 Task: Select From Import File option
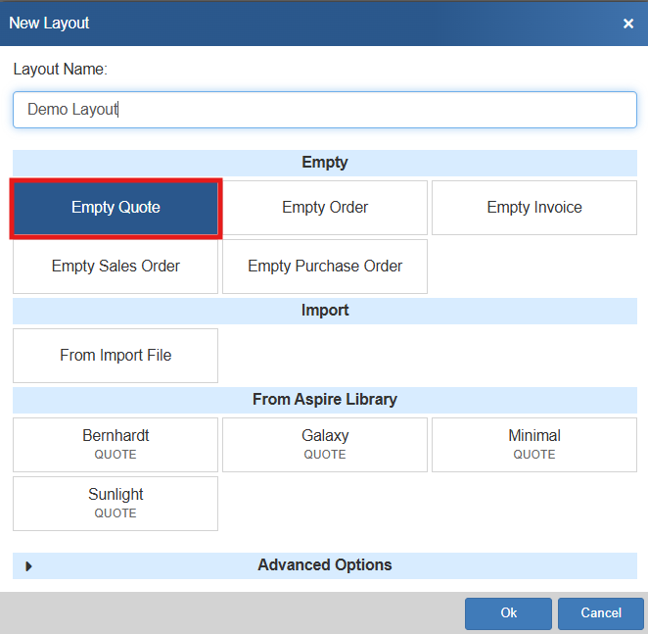tap(116, 356)
